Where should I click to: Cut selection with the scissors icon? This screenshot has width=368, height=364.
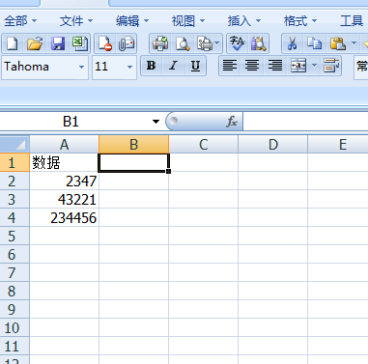pos(292,43)
